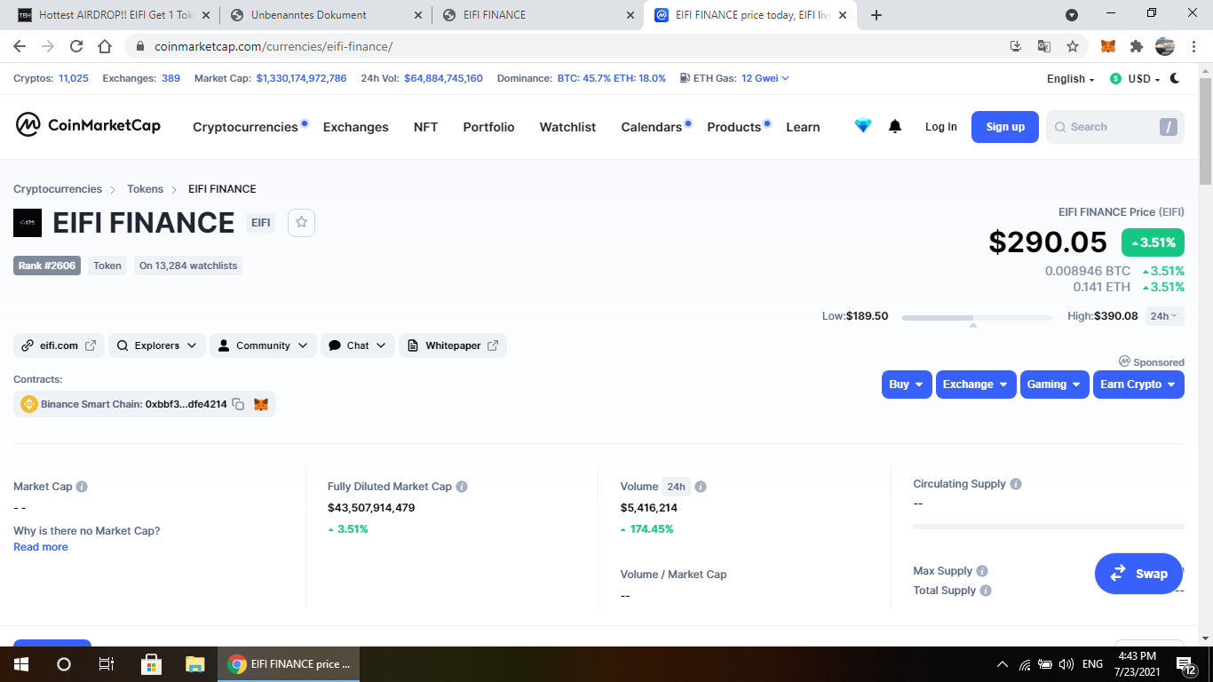This screenshot has height=682, width=1213.
Task: Go back to the previous page
Action: (20, 46)
